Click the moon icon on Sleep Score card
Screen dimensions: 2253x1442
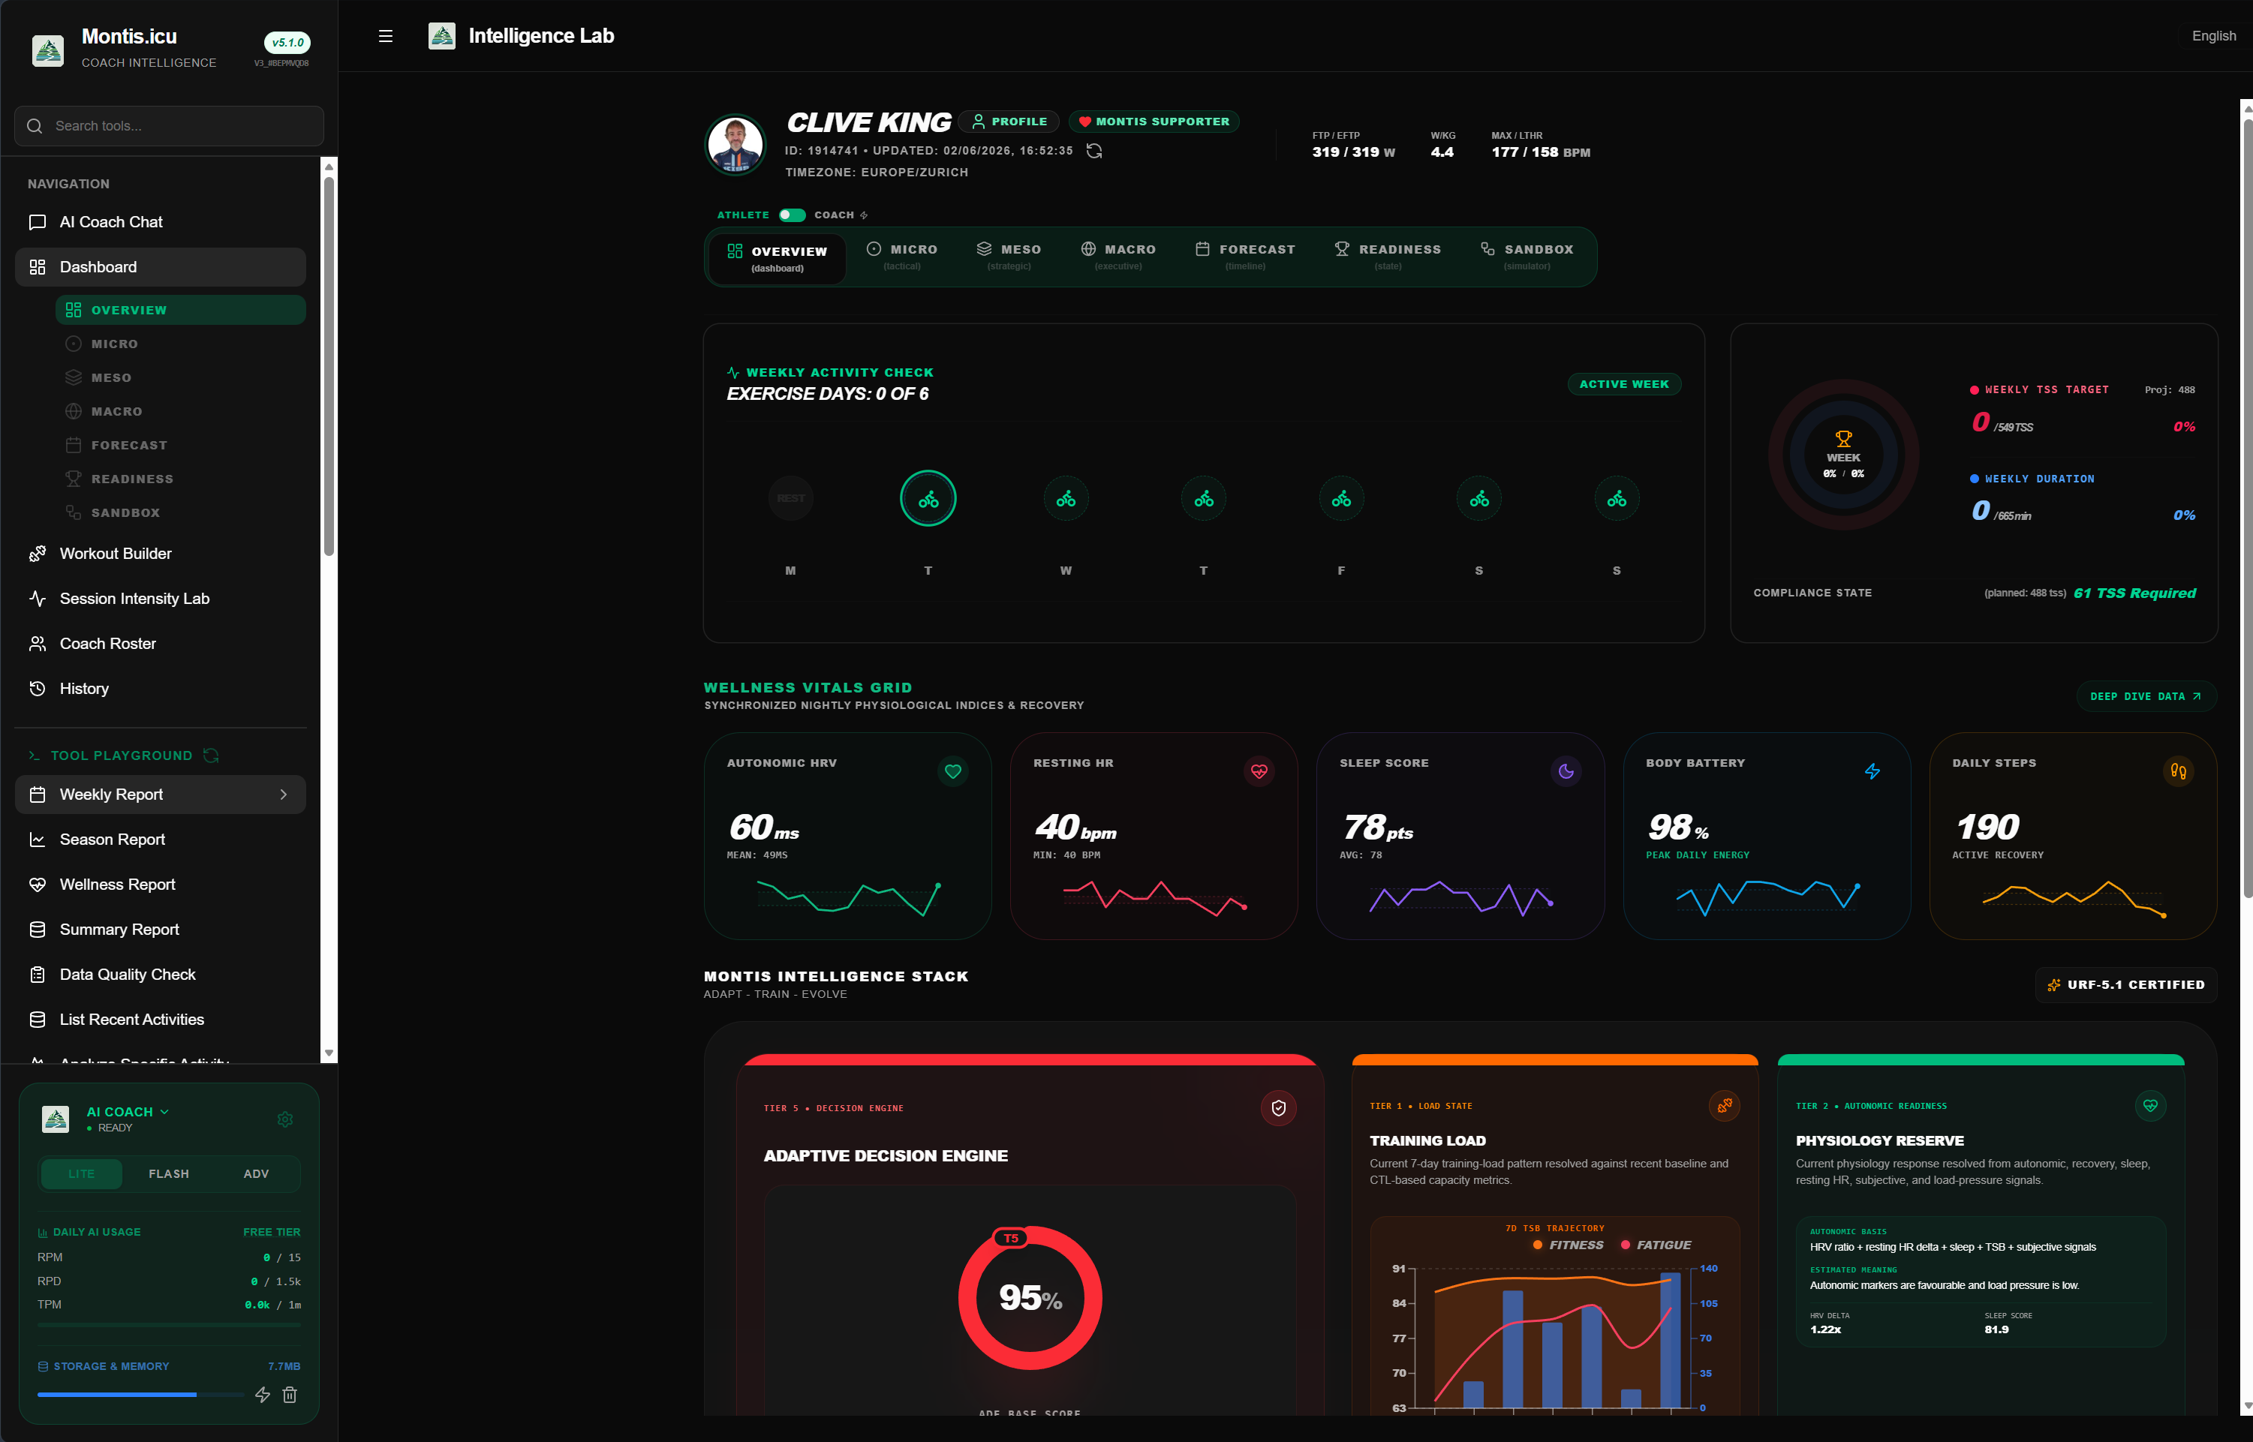[1566, 771]
